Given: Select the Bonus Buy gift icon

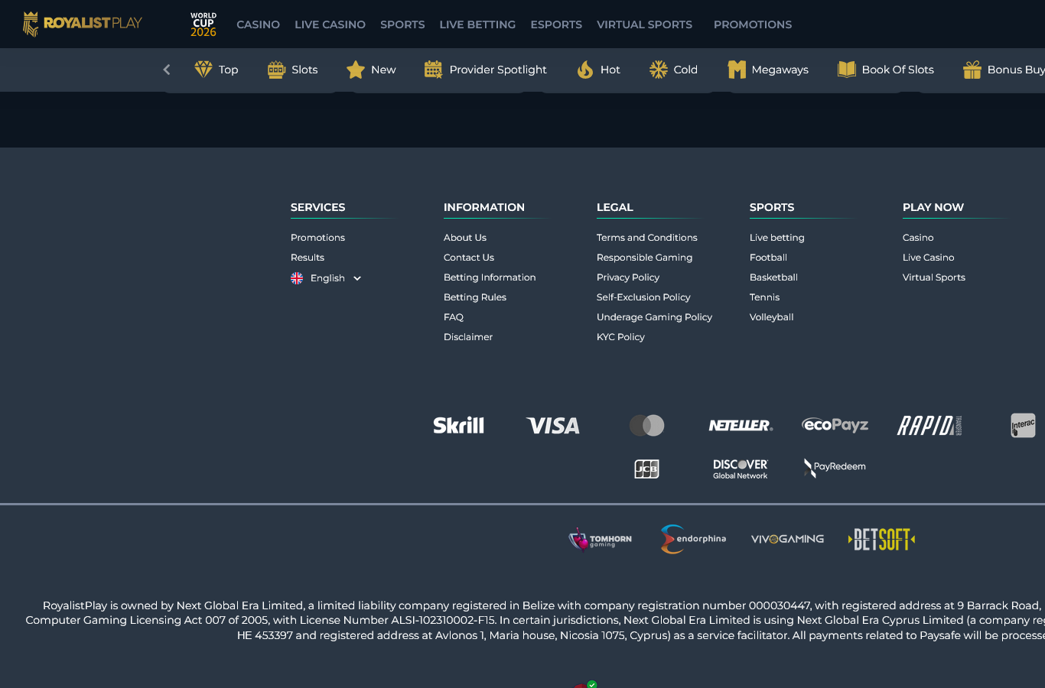Looking at the screenshot, I should (972, 70).
